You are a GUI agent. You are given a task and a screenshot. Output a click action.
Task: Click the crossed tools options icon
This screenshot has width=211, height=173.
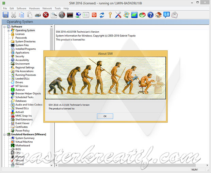pos(118,15)
